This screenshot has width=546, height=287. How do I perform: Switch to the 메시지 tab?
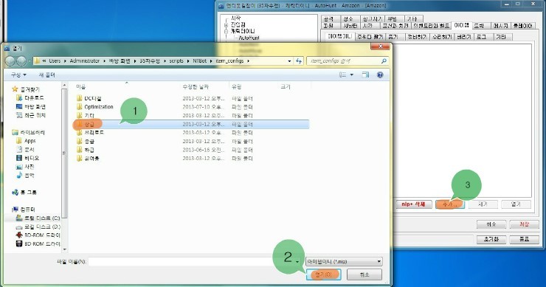pos(501,26)
